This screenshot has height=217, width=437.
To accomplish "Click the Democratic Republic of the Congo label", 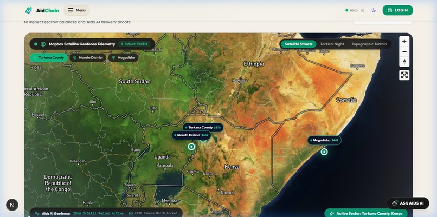I will [x=58, y=183].
